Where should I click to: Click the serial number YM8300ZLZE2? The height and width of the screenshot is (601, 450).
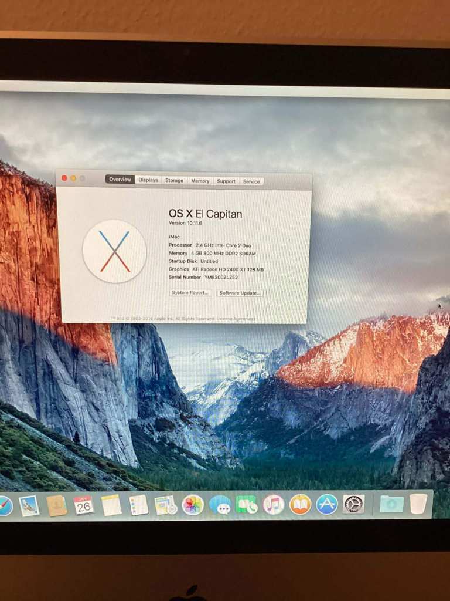pyautogui.click(x=221, y=277)
